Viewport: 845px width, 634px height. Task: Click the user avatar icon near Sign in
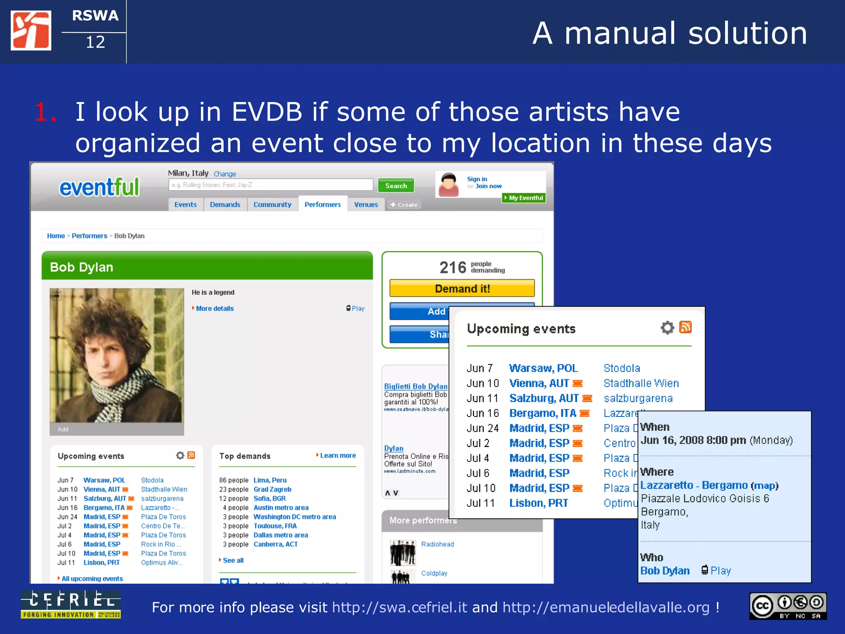point(448,185)
